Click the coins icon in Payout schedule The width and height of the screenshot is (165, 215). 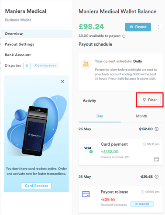pos(86,64)
